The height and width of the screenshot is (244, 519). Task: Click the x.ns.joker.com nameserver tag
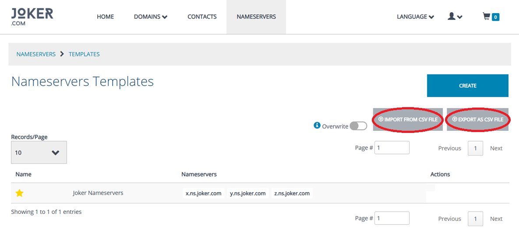[x=204, y=193]
